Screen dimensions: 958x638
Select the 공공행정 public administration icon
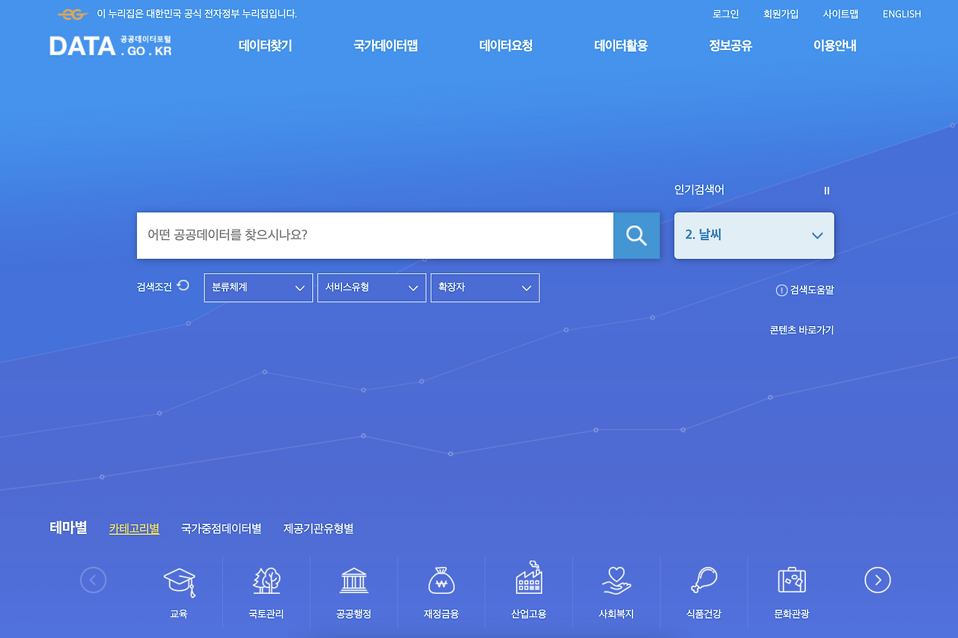click(x=354, y=580)
